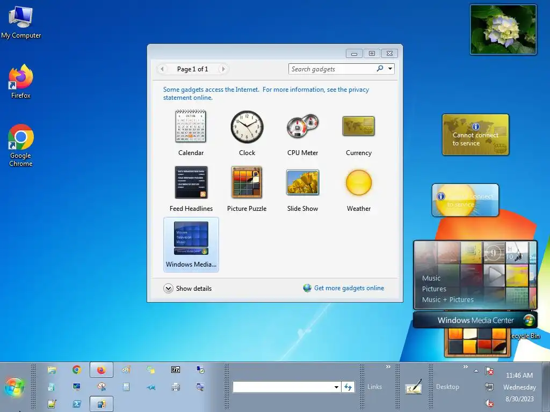The image size is (550, 412).
Task: Click Music + Pictures in Media Center gadget
Action: point(447,299)
